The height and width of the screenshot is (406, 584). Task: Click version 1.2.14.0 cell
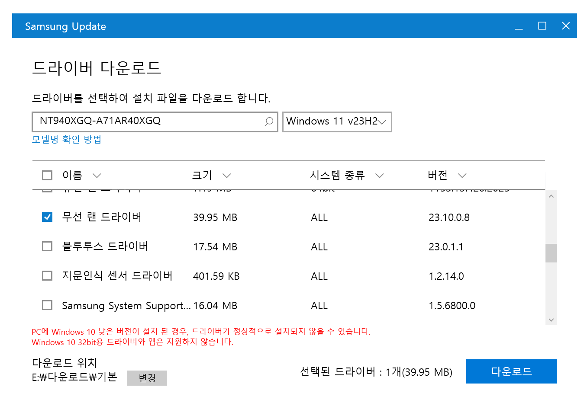[x=446, y=276]
